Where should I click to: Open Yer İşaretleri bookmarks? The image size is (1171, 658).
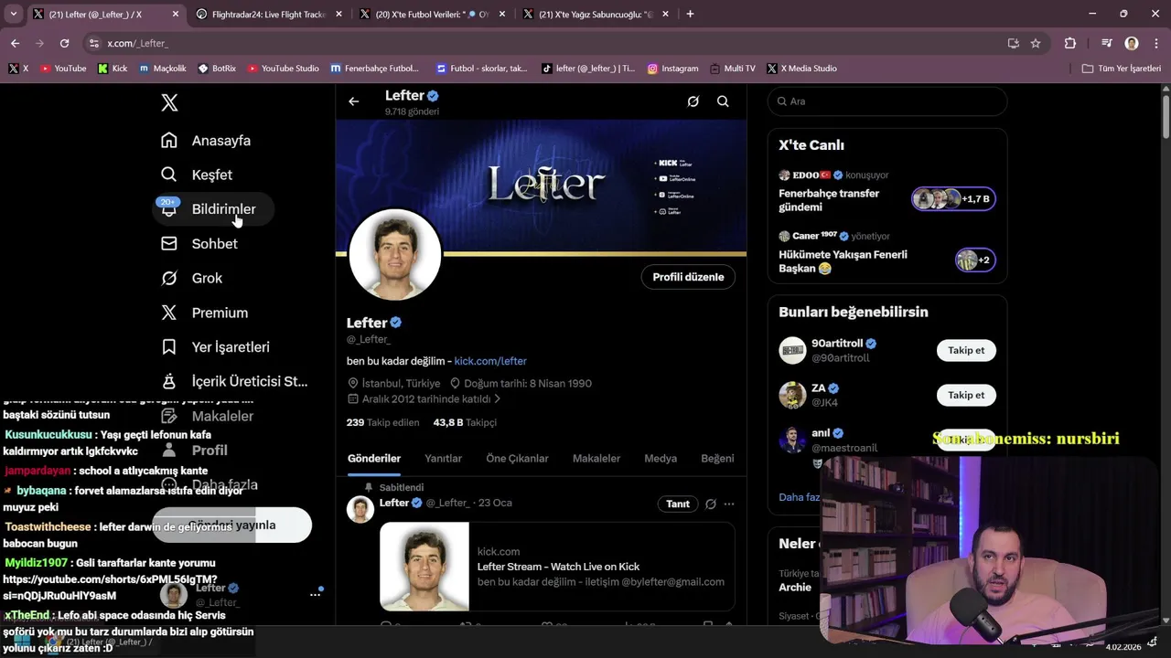[216, 347]
